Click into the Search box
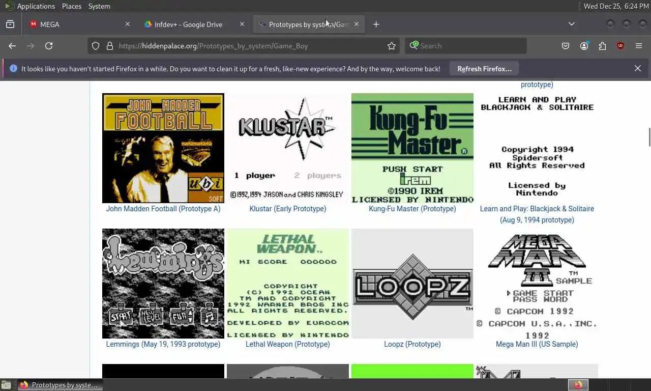 tap(465, 46)
